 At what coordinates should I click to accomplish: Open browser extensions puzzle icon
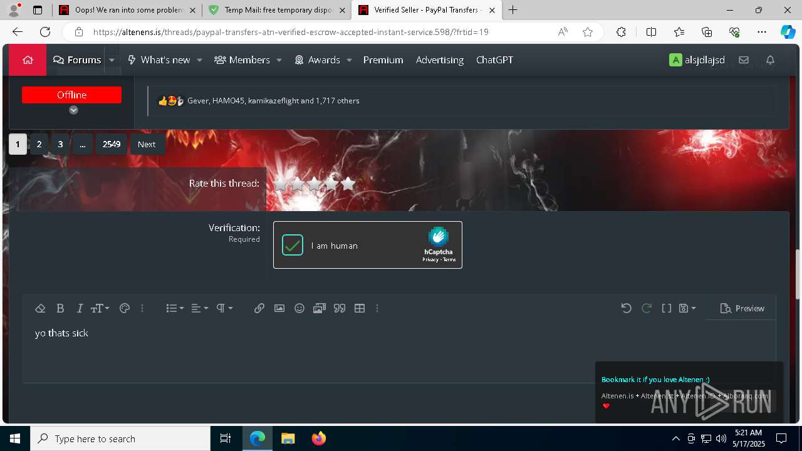tap(621, 32)
